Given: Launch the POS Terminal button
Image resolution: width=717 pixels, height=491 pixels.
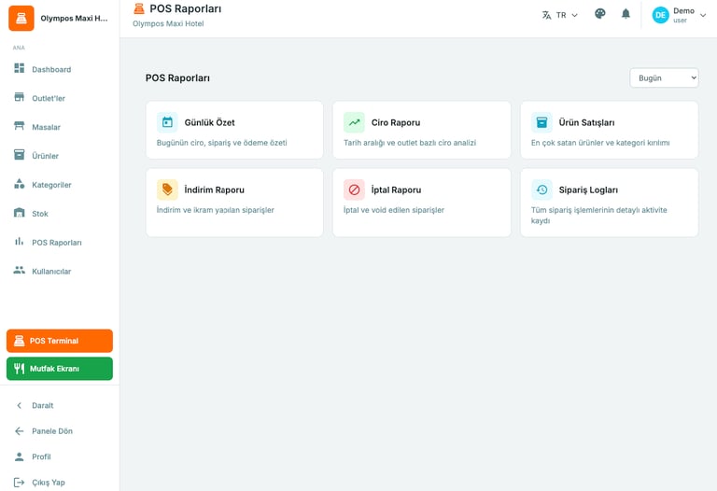Looking at the screenshot, I should coord(60,341).
